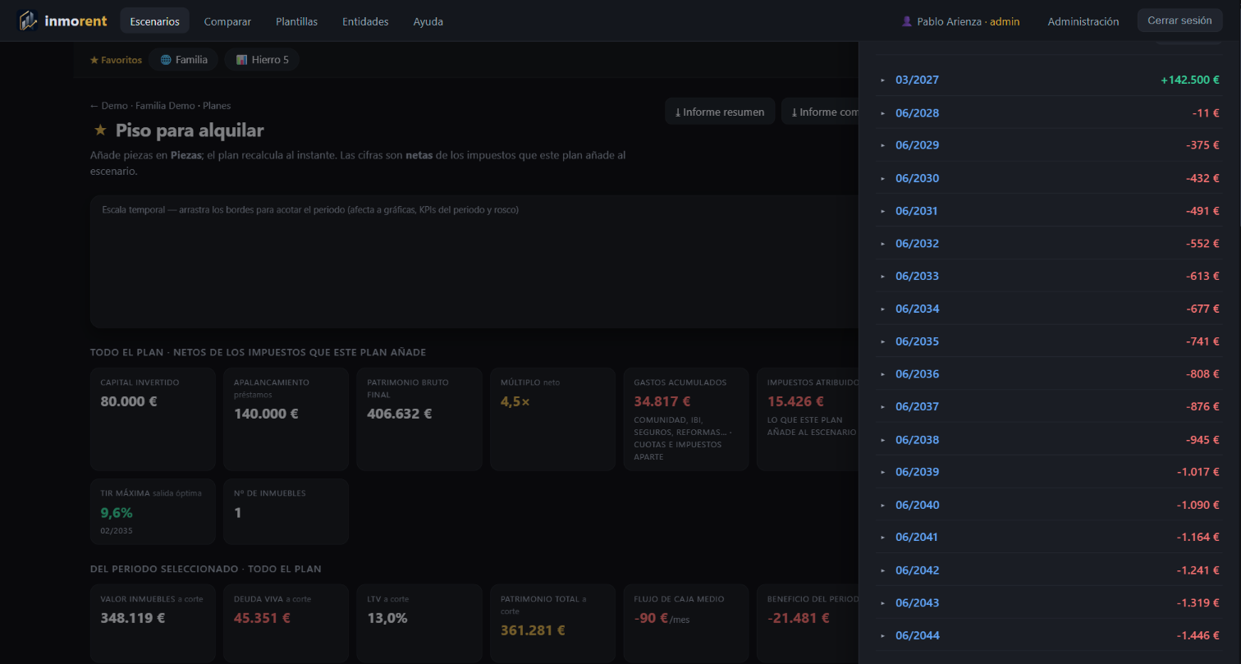Expand the 06/2039 row

click(x=1048, y=472)
